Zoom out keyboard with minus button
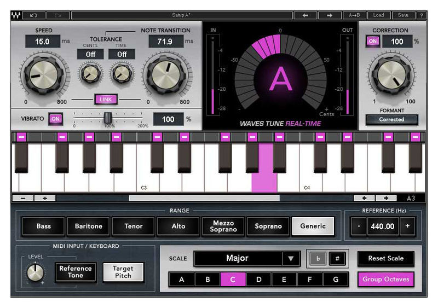The image size is (438, 308). pos(23,198)
